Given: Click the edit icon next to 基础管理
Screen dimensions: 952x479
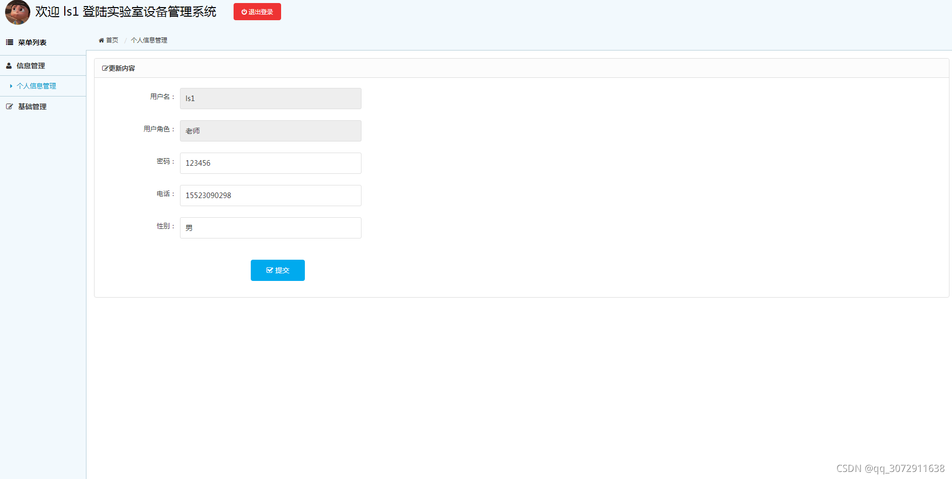Looking at the screenshot, I should [x=9, y=107].
